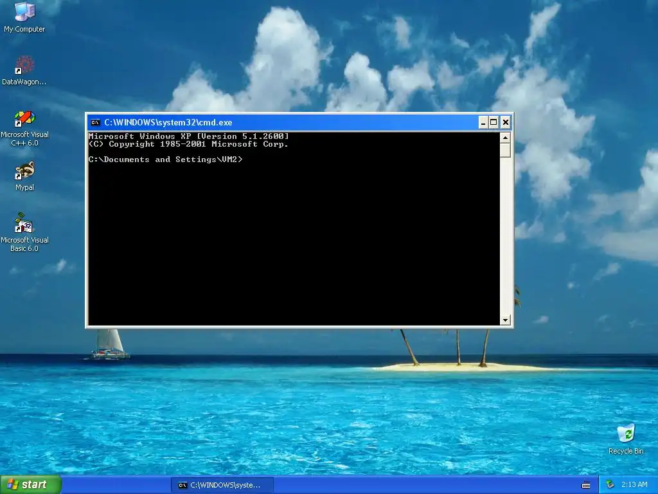This screenshot has width=658, height=494.
Task: Close the cmd.exe window
Action: pyautogui.click(x=506, y=123)
